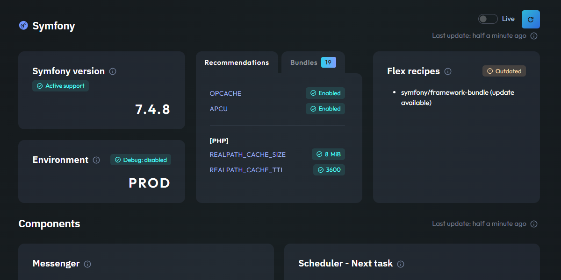The width and height of the screenshot is (561, 280).
Task: Click the Flex recipes heading
Action: (413, 71)
